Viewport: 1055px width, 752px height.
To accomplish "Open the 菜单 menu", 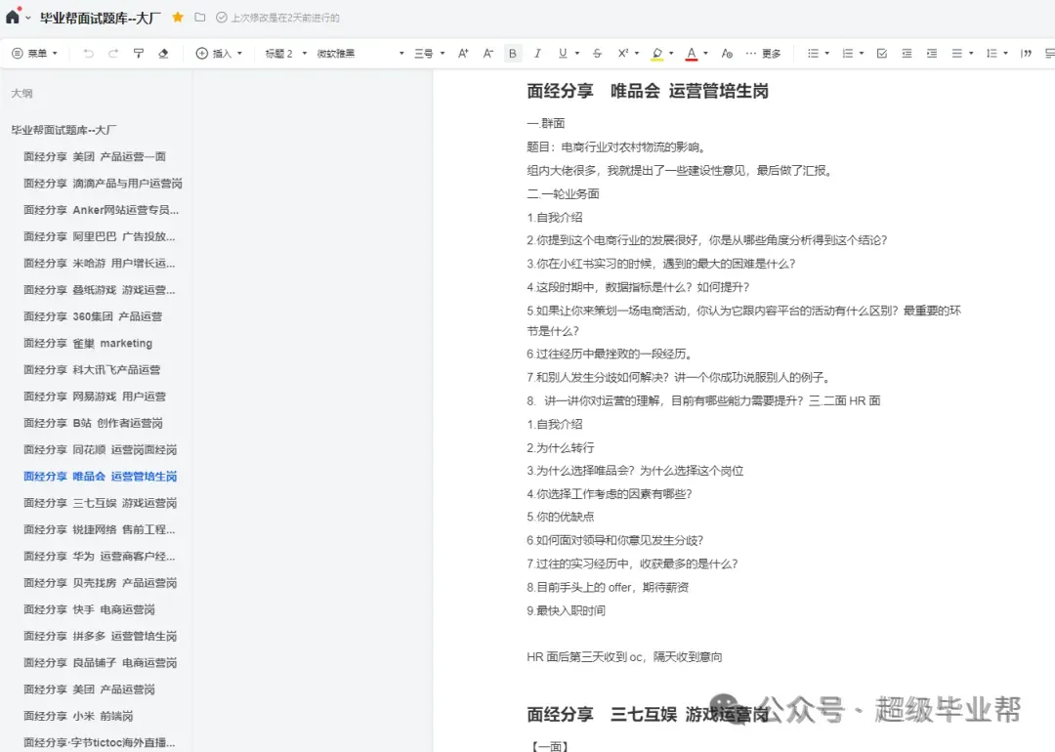I will click(35, 53).
